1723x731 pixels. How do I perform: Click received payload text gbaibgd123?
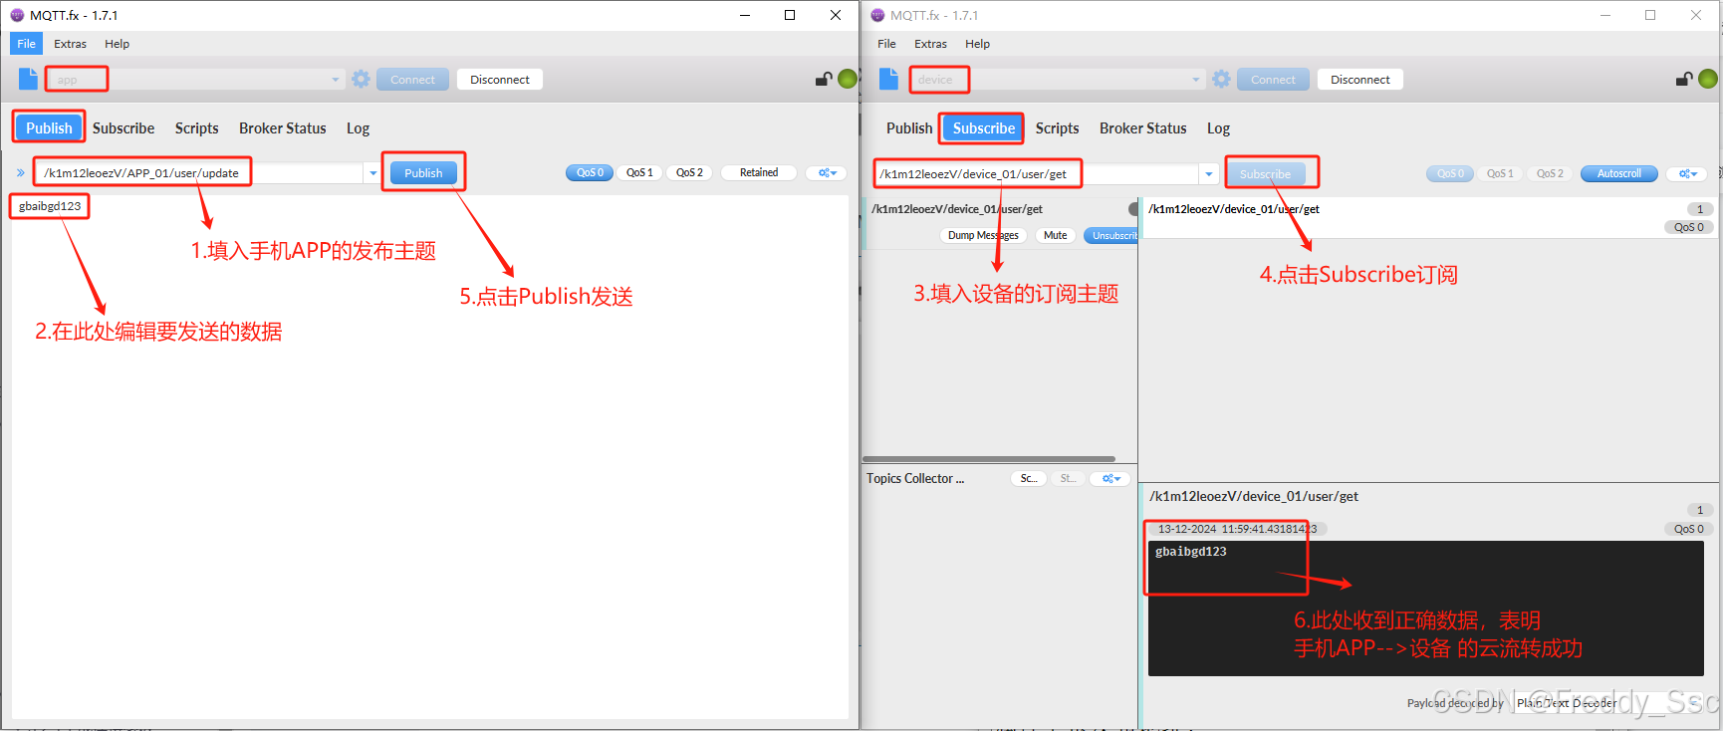coord(1191,551)
